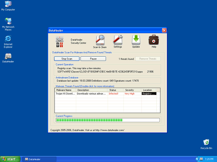Pause the running scan
This screenshot has height=162, width=217.
[x=93, y=59]
